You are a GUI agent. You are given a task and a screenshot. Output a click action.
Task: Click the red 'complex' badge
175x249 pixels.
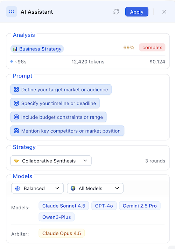[152, 47]
